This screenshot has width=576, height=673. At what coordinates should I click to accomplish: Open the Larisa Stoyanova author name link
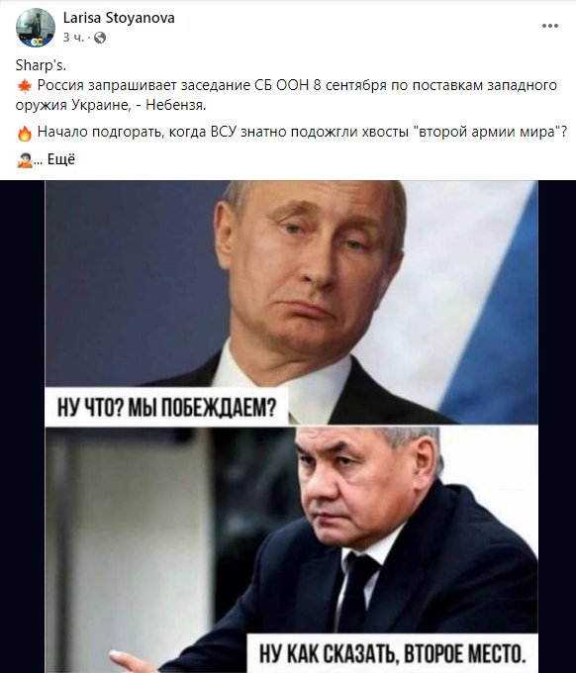tap(119, 18)
